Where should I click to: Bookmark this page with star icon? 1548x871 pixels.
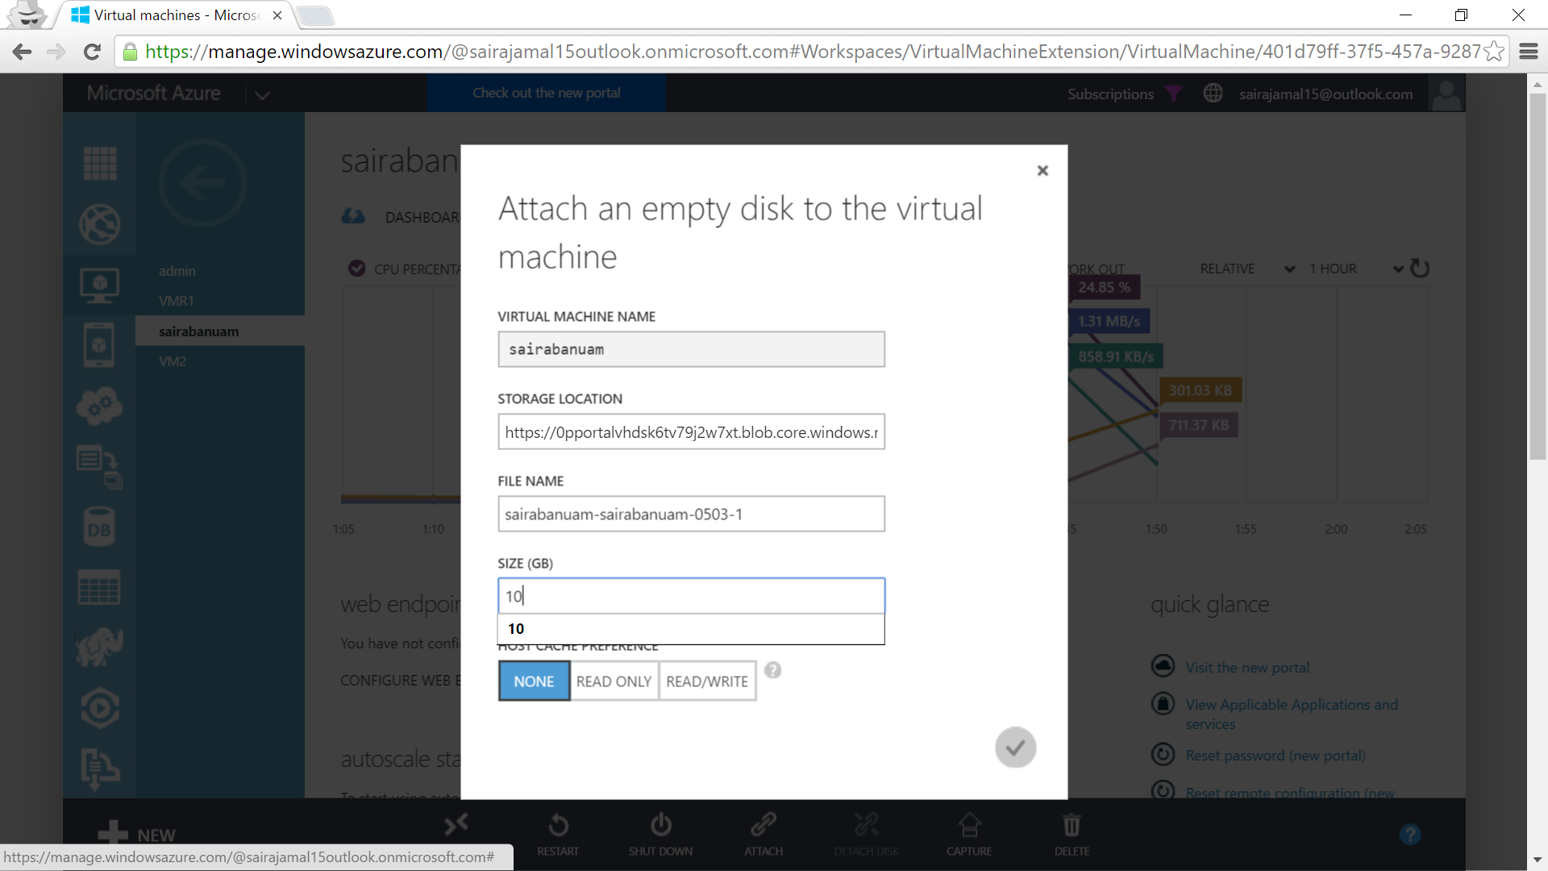1494,52
